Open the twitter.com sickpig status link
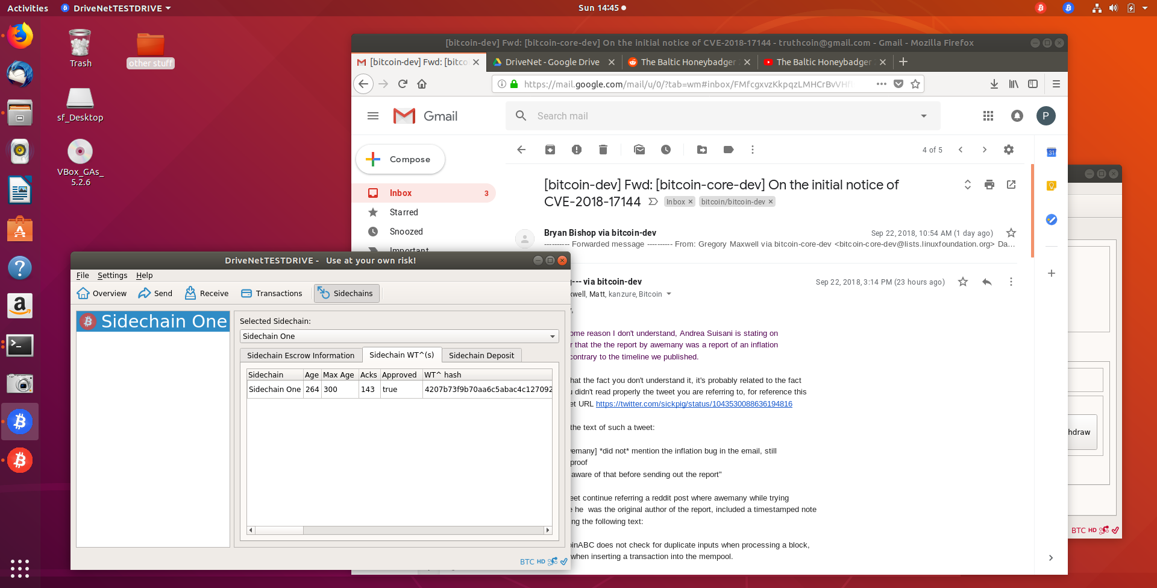Screen dimensions: 1157x588 [x=694, y=404]
